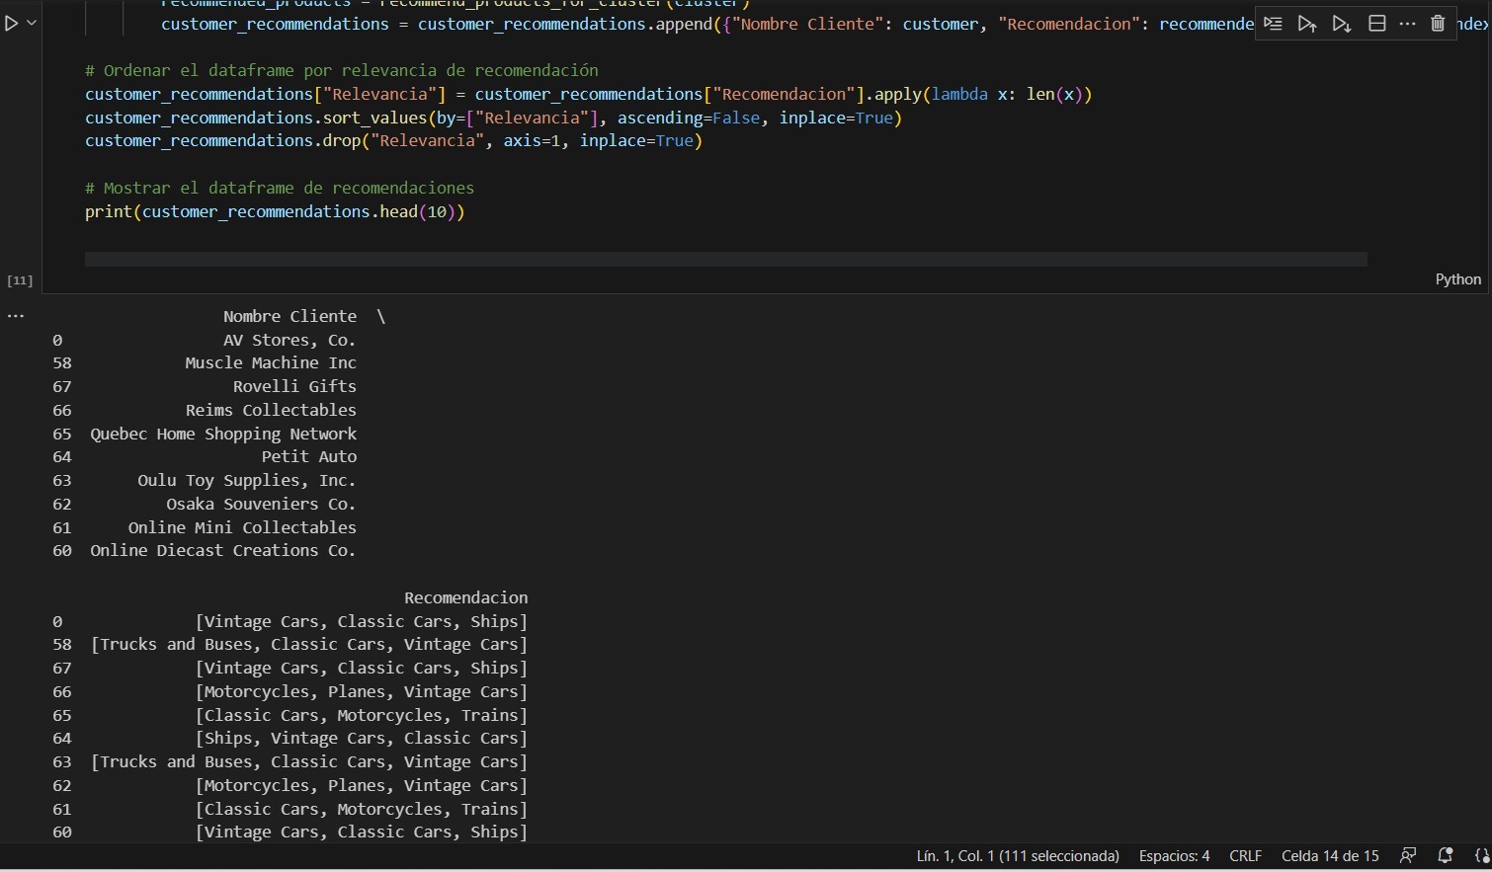
Task: Change cell language from Python
Action: (1457, 279)
